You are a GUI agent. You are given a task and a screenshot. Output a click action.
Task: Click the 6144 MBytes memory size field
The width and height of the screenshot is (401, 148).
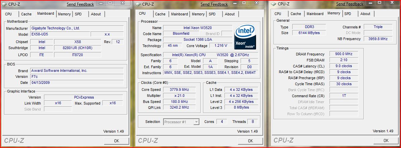click(x=309, y=33)
